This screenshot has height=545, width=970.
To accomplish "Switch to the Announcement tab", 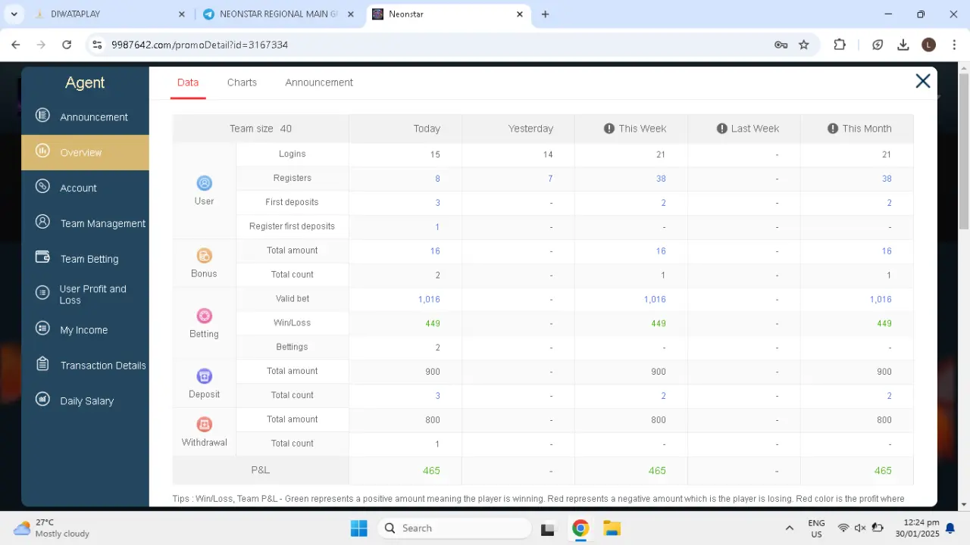I will 319,83.
